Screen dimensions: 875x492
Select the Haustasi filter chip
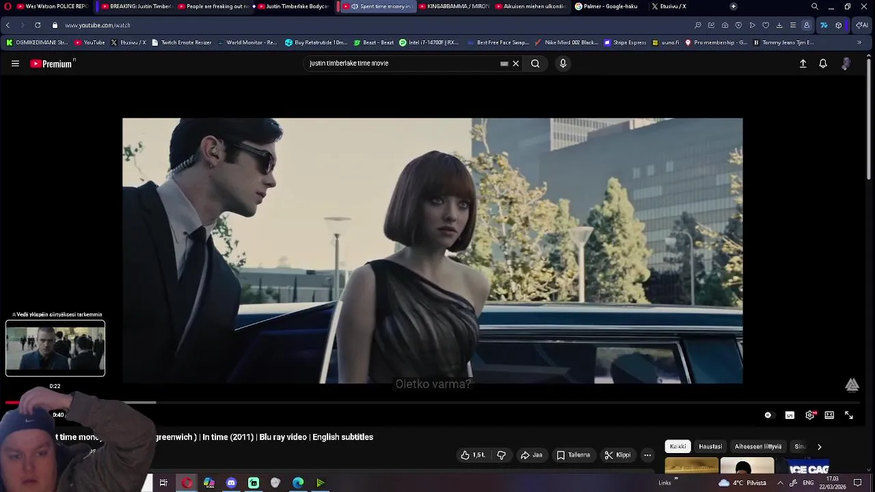point(710,446)
